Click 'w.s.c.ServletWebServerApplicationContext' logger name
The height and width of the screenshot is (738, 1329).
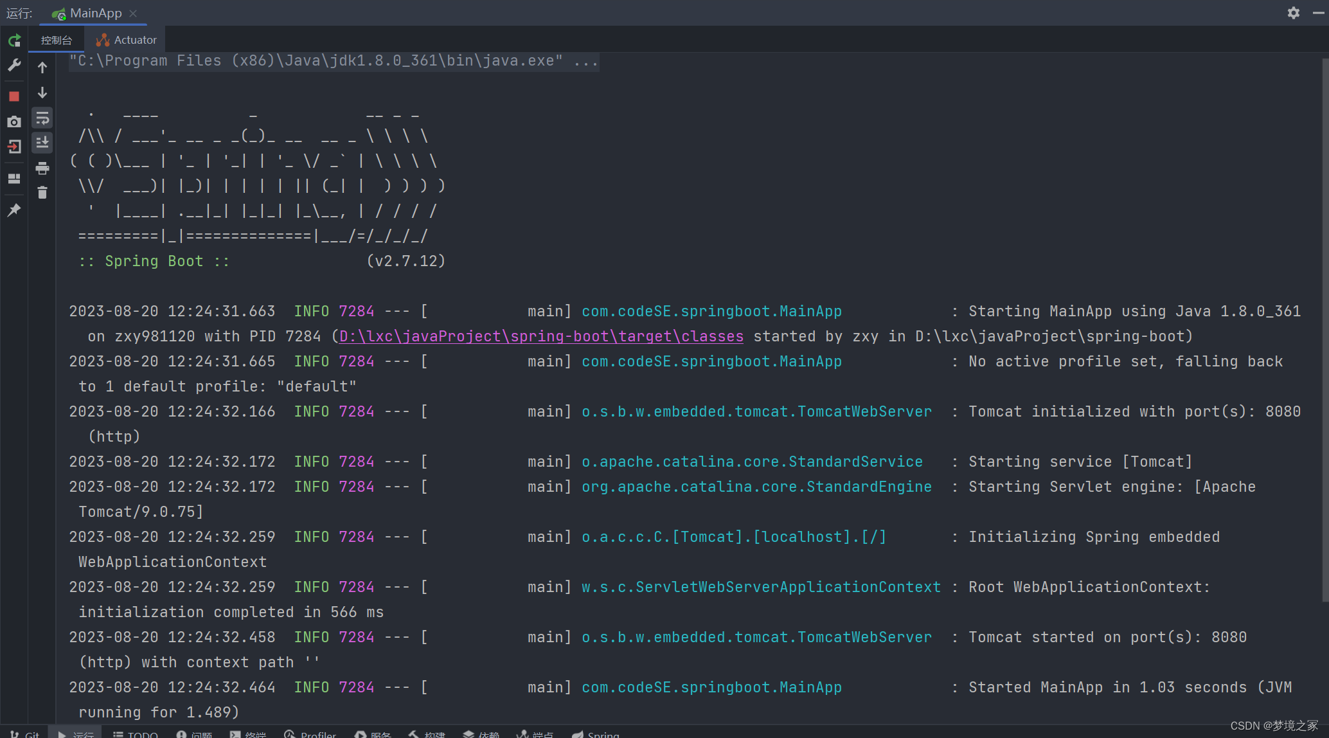click(761, 587)
